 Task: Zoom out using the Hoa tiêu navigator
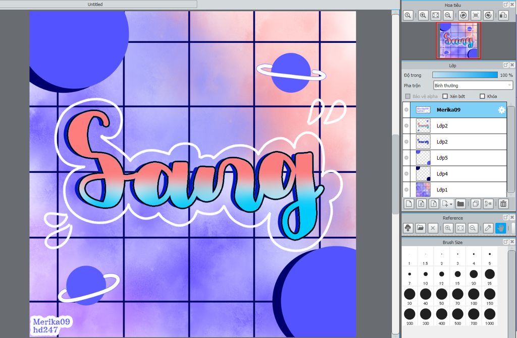[448, 15]
